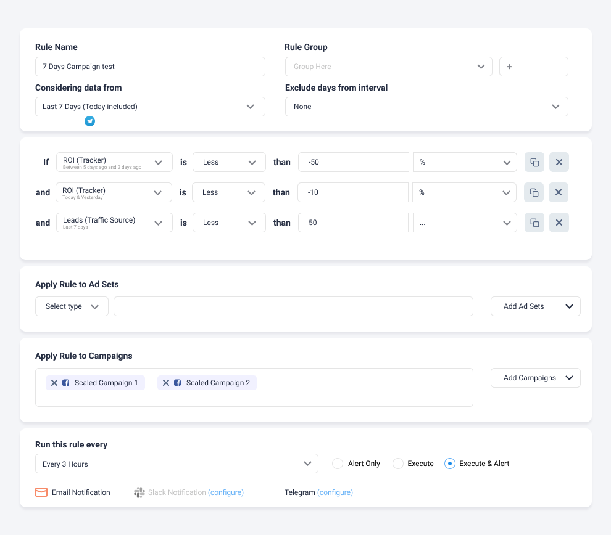
Task: Open the Less operator dropdown in first condition
Action: 229,162
